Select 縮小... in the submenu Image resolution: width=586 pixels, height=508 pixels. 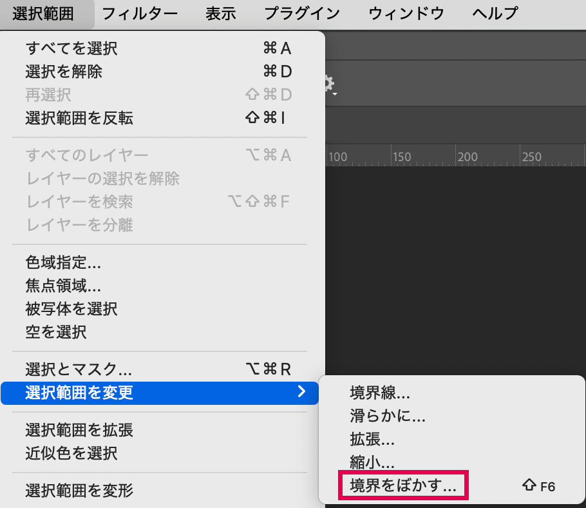452,462
